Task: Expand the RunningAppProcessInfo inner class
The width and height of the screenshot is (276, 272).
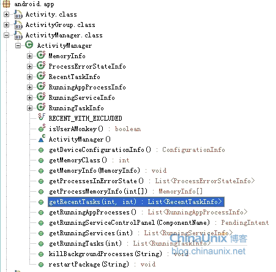Action: coord(30,87)
